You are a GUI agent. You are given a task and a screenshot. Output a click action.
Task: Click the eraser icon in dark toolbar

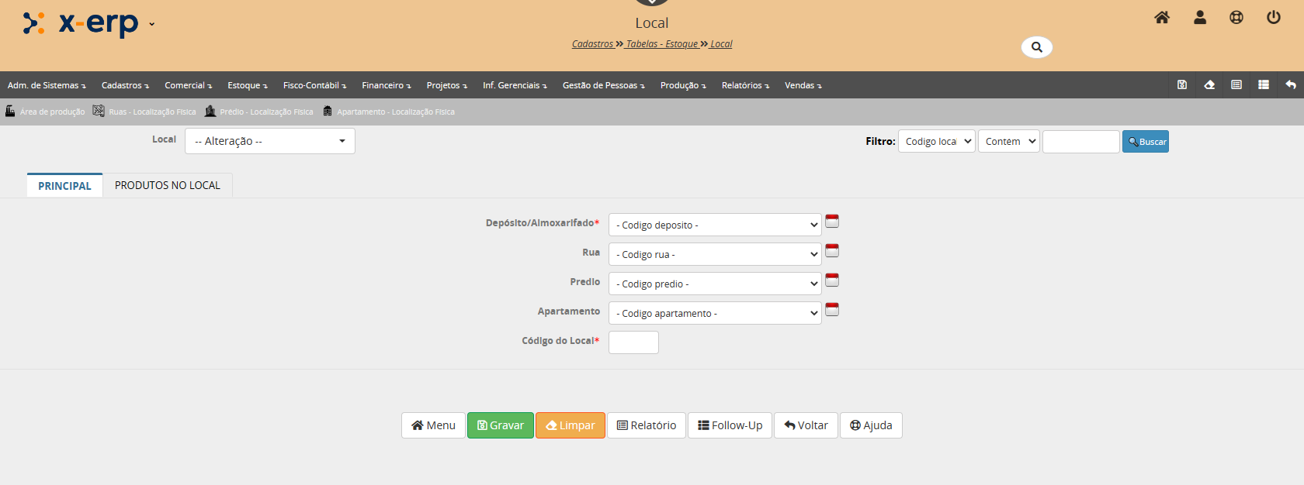pyautogui.click(x=1209, y=85)
